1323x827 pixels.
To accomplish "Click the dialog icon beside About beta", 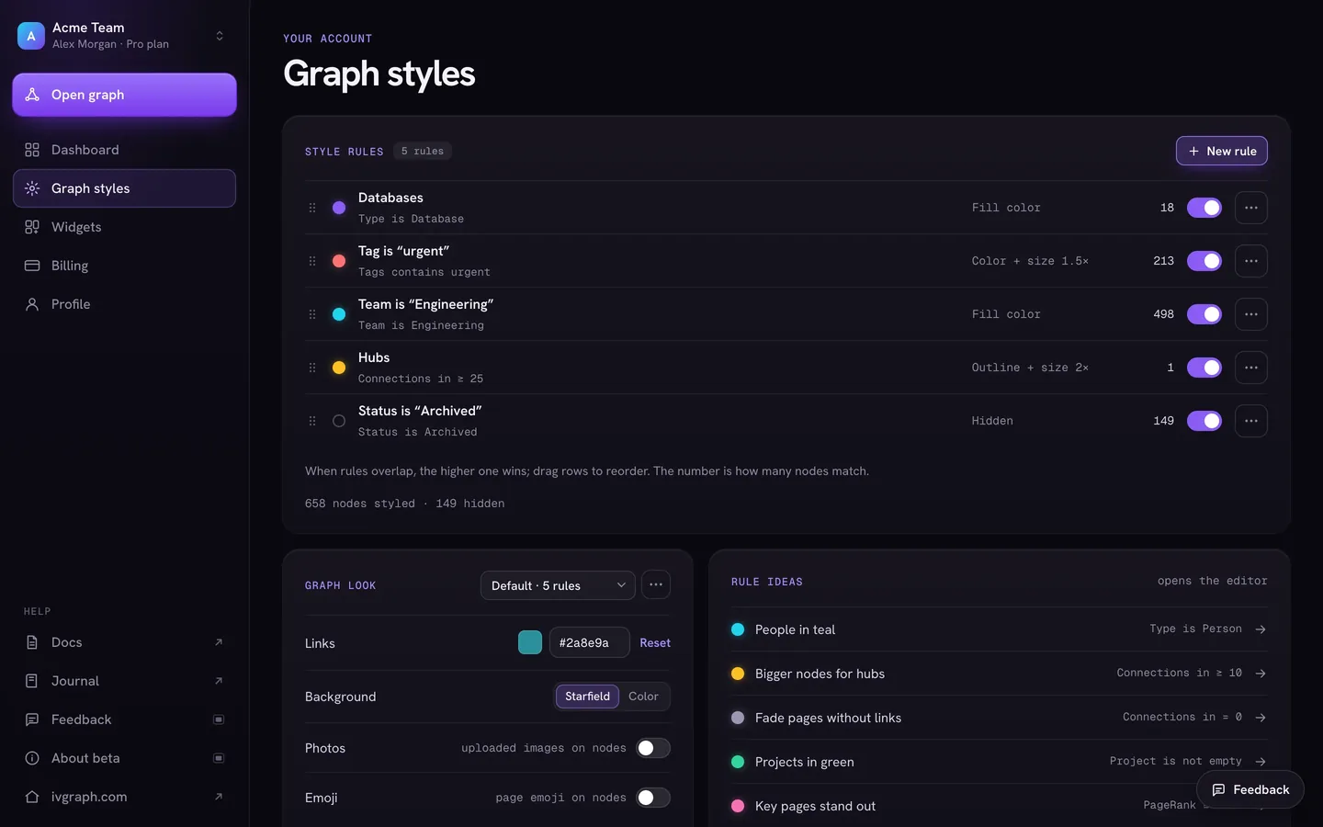I will point(219,758).
